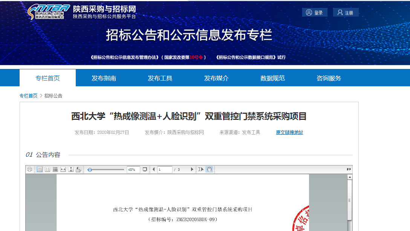The height and width of the screenshot is (231, 410).
Task: Open the 发布工具 tab
Action: pyautogui.click(x=160, y=78)
